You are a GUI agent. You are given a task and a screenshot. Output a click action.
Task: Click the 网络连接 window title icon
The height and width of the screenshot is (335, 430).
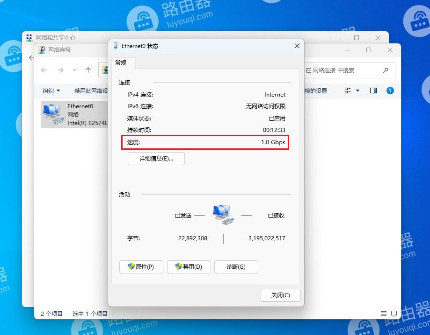(x=42, y=50)
